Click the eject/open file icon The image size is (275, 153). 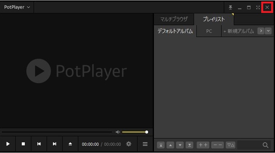point(70,144)
